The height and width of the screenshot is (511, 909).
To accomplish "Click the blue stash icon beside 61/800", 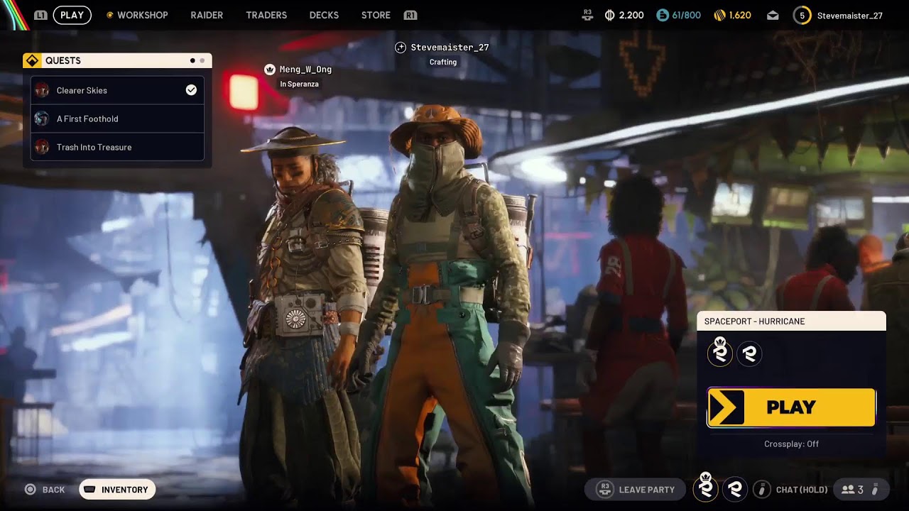I will pyautogui.click(x=663, y=15).
